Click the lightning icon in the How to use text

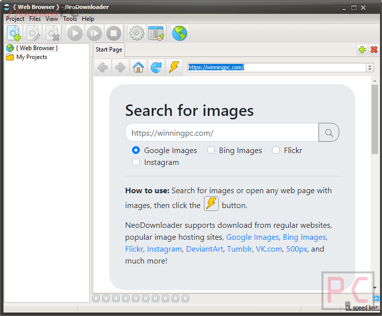(x=211, y=204)
